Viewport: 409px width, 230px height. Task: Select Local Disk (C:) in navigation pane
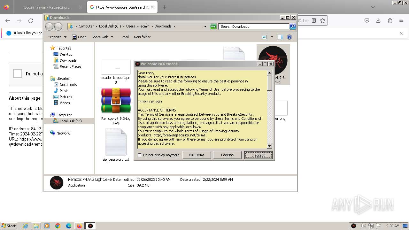tap(70, 121)
